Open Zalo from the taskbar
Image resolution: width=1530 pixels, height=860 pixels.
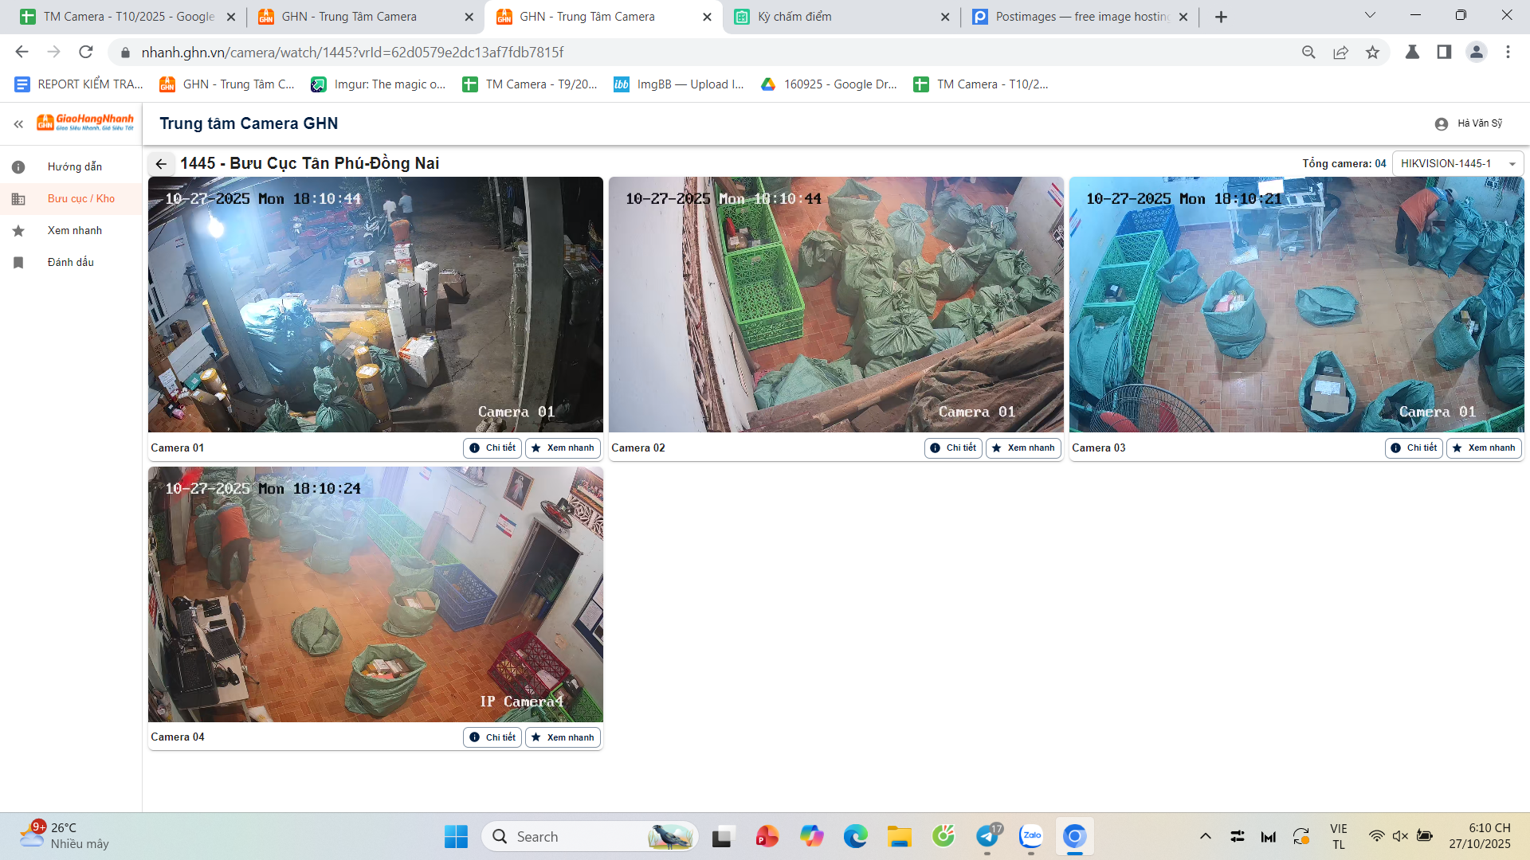[1031, 836]
